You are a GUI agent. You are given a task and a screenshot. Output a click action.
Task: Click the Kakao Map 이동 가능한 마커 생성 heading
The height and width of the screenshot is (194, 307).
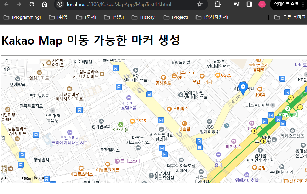coord(91,40)
